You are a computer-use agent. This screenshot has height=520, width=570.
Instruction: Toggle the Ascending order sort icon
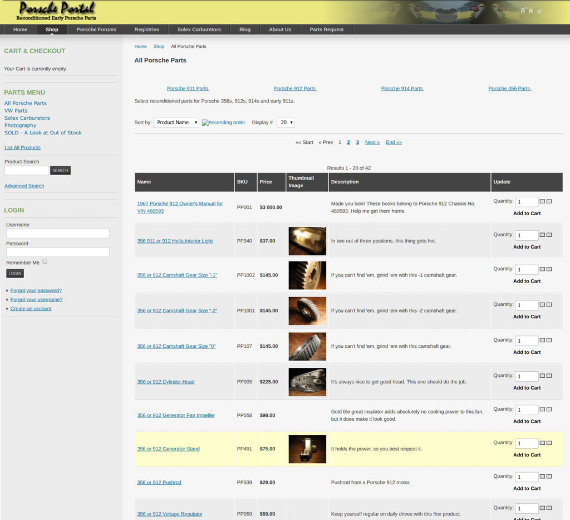tap(223, 123)
